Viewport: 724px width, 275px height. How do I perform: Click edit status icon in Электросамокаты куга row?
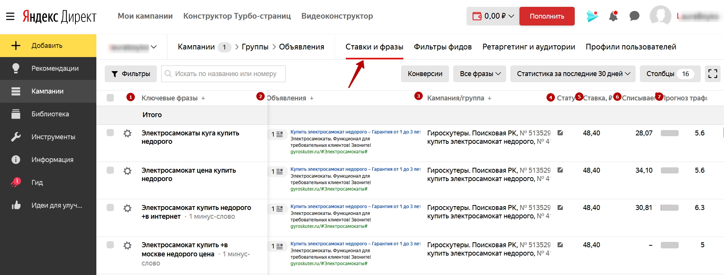(560, 133)
